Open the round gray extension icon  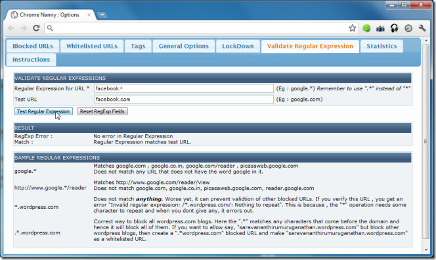(x=408, y=28)
